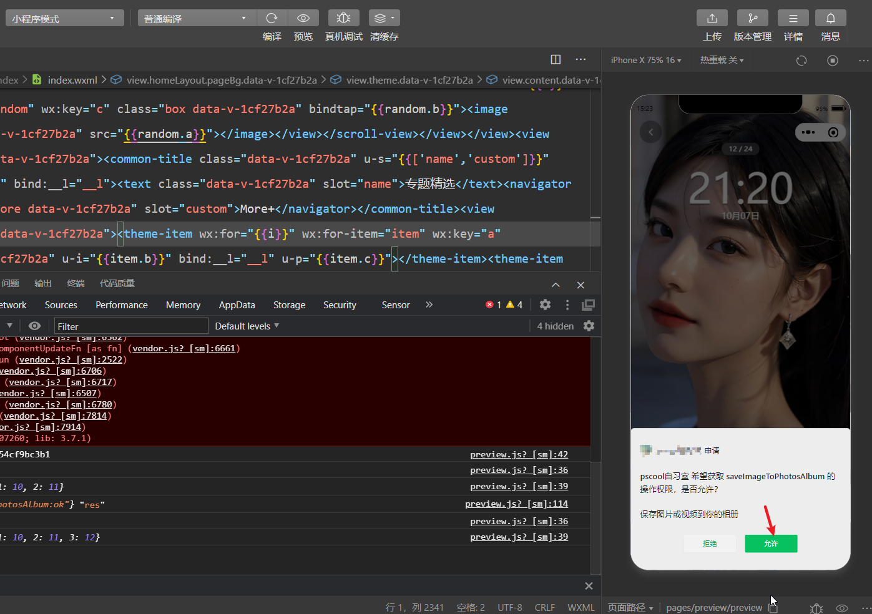Viewport: 872px width, 614px height.
Task: Open DevTools settings gear
Action: tap(545, 305)
